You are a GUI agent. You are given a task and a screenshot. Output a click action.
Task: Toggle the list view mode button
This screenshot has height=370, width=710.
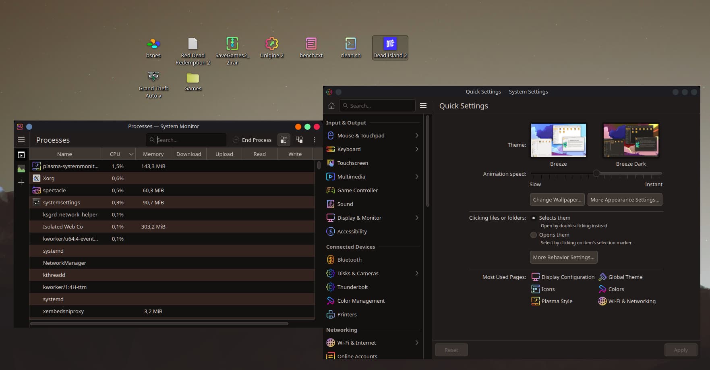coord(284,140)
